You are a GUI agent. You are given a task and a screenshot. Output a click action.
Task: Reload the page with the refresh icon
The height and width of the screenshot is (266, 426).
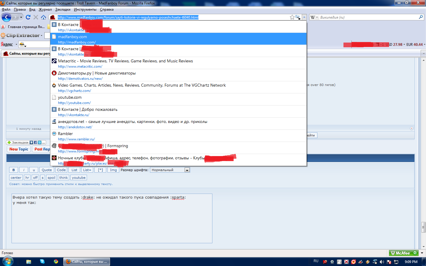pos(28,17)
